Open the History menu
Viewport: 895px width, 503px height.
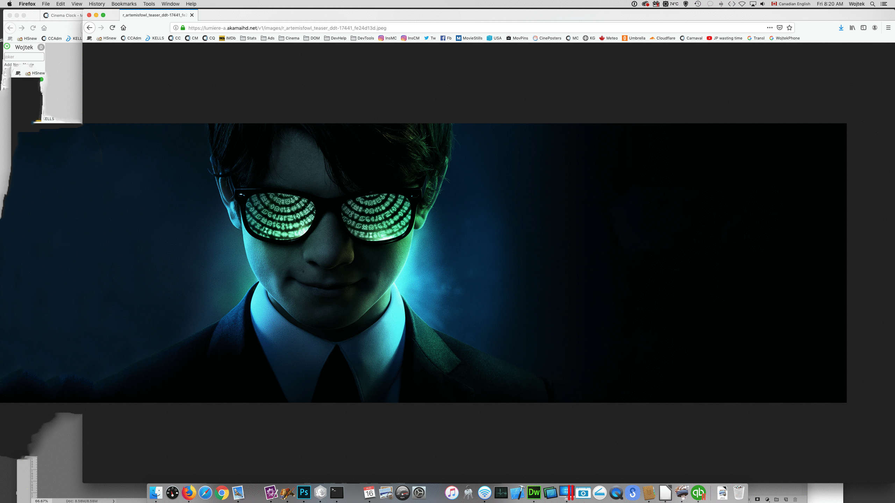(96, 4)
